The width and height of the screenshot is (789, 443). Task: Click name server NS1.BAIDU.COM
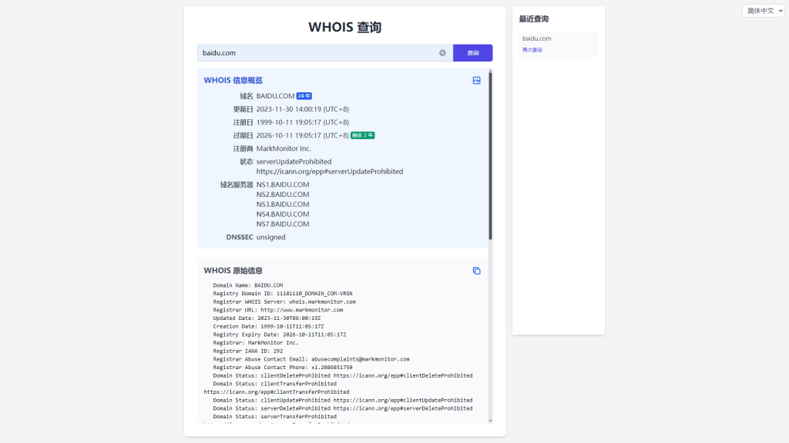click(283, 185)
